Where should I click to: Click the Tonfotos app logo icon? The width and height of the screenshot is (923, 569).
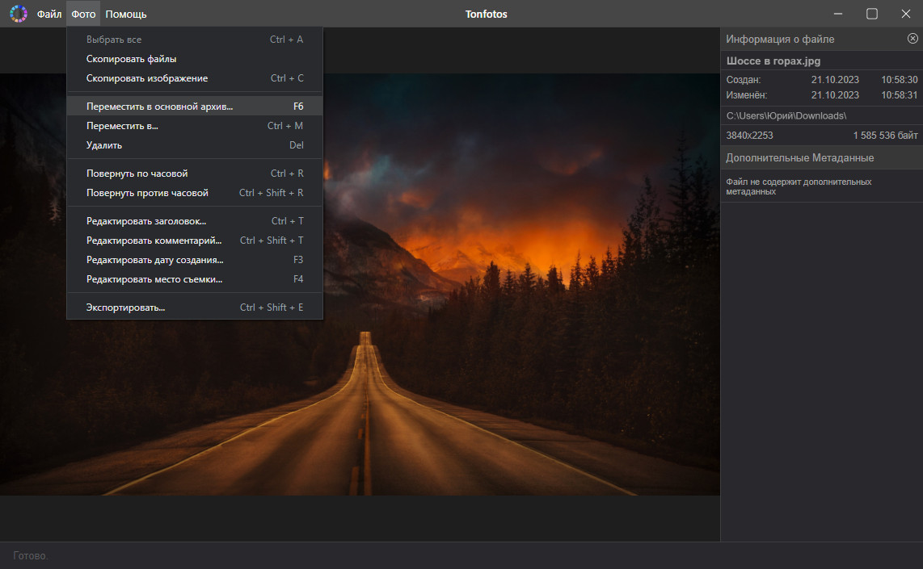pos(18,14)
